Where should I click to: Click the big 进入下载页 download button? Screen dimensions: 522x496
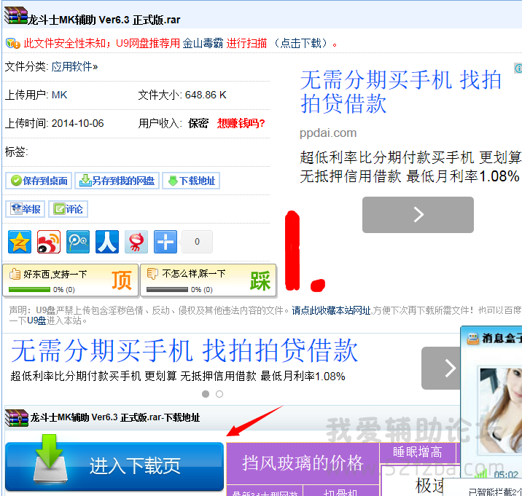pos(114,466)
